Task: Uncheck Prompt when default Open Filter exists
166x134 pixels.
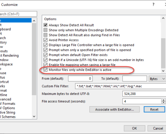Action: pyautogui.click(x=45, y=55)
